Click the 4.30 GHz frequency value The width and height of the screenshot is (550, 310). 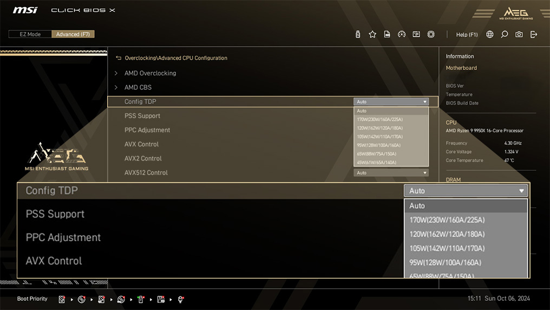coord(513,143)
